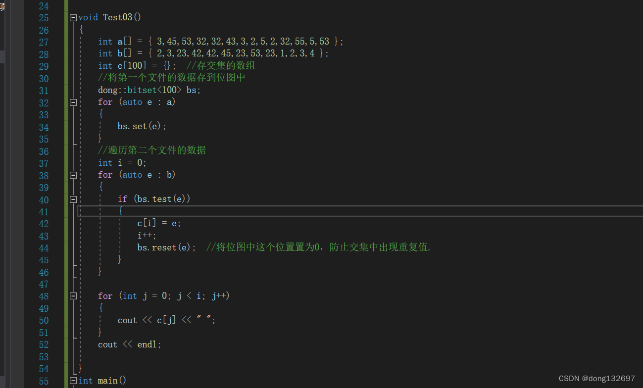Click the comment '//将第一个文件的数据存到位图中'
Viewport: 643px width, 388px height.
tap(172, 78)
